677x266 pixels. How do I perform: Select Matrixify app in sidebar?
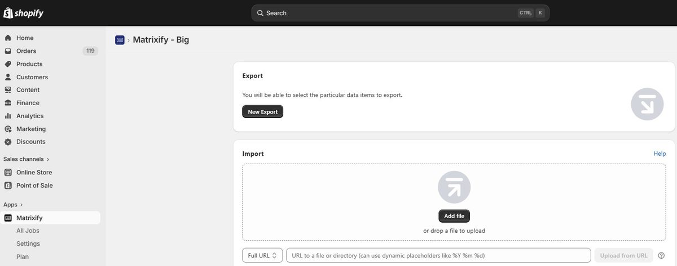tap(50, 218)
